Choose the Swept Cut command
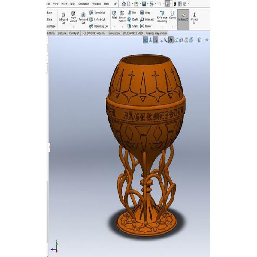The image size is (257, 257). (97, 13)
